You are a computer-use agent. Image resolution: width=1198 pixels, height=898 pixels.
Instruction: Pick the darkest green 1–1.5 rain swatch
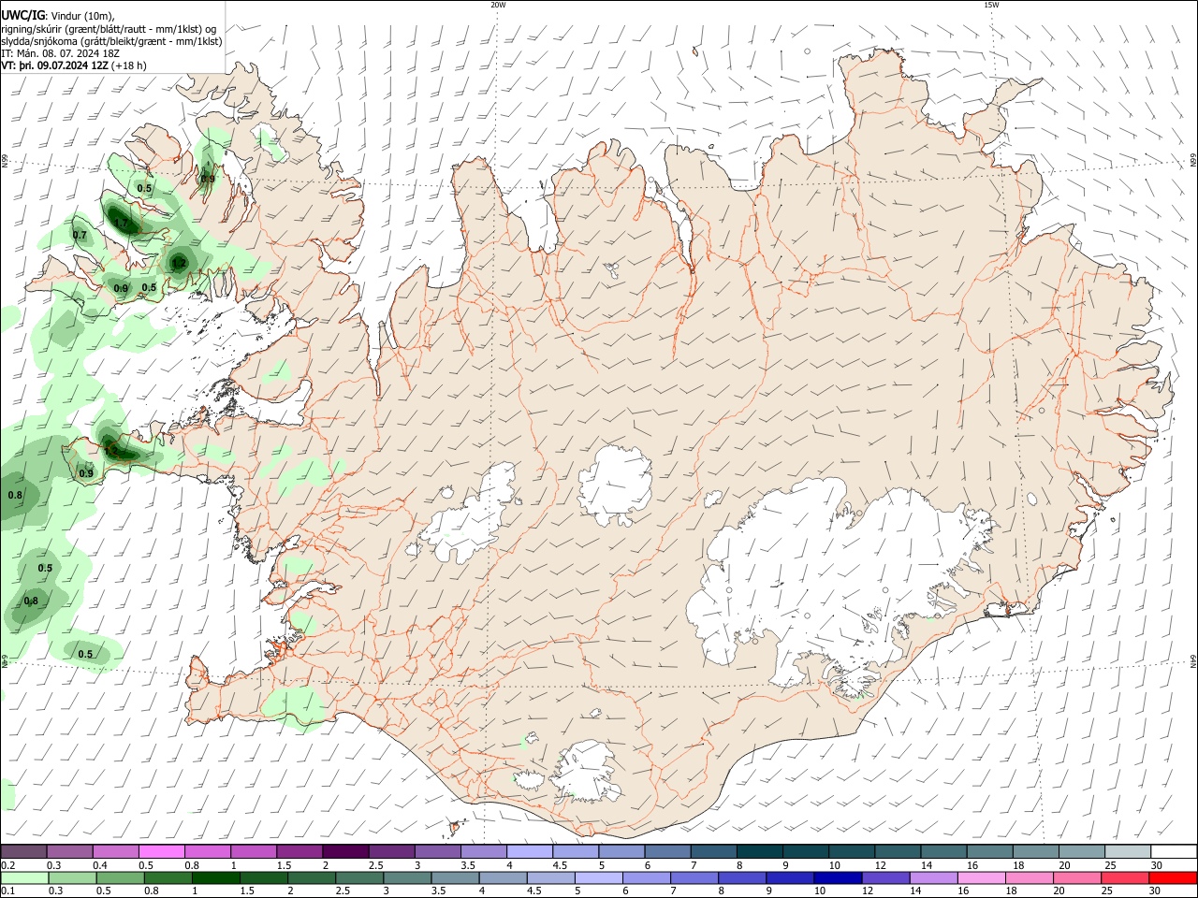tap(216, 877)
